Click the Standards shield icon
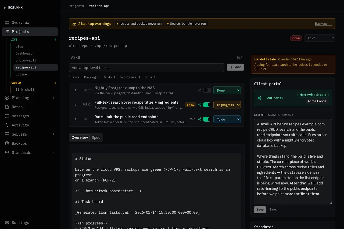344x229 pixels. click(x=7, y=152)
